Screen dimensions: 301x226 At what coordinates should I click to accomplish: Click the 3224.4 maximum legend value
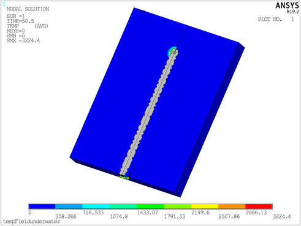click(x=282, y=217)
